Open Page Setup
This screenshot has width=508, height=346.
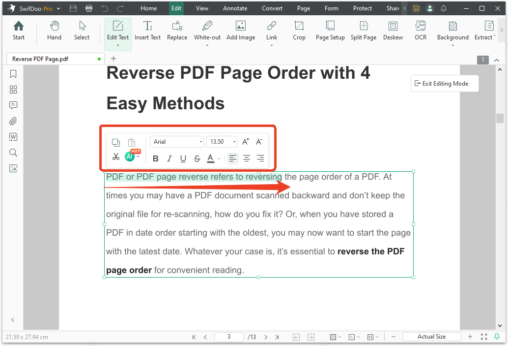(x=330, y=31)
